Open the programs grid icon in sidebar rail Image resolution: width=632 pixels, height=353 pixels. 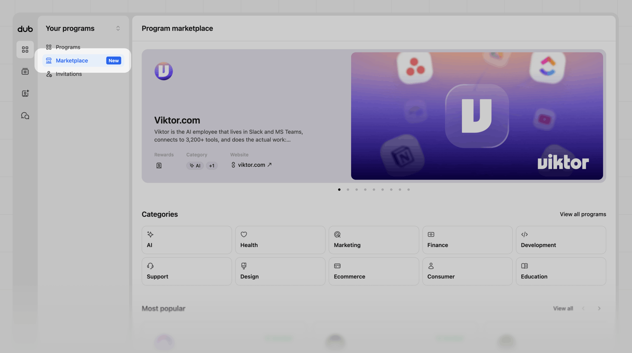[25, 50]
